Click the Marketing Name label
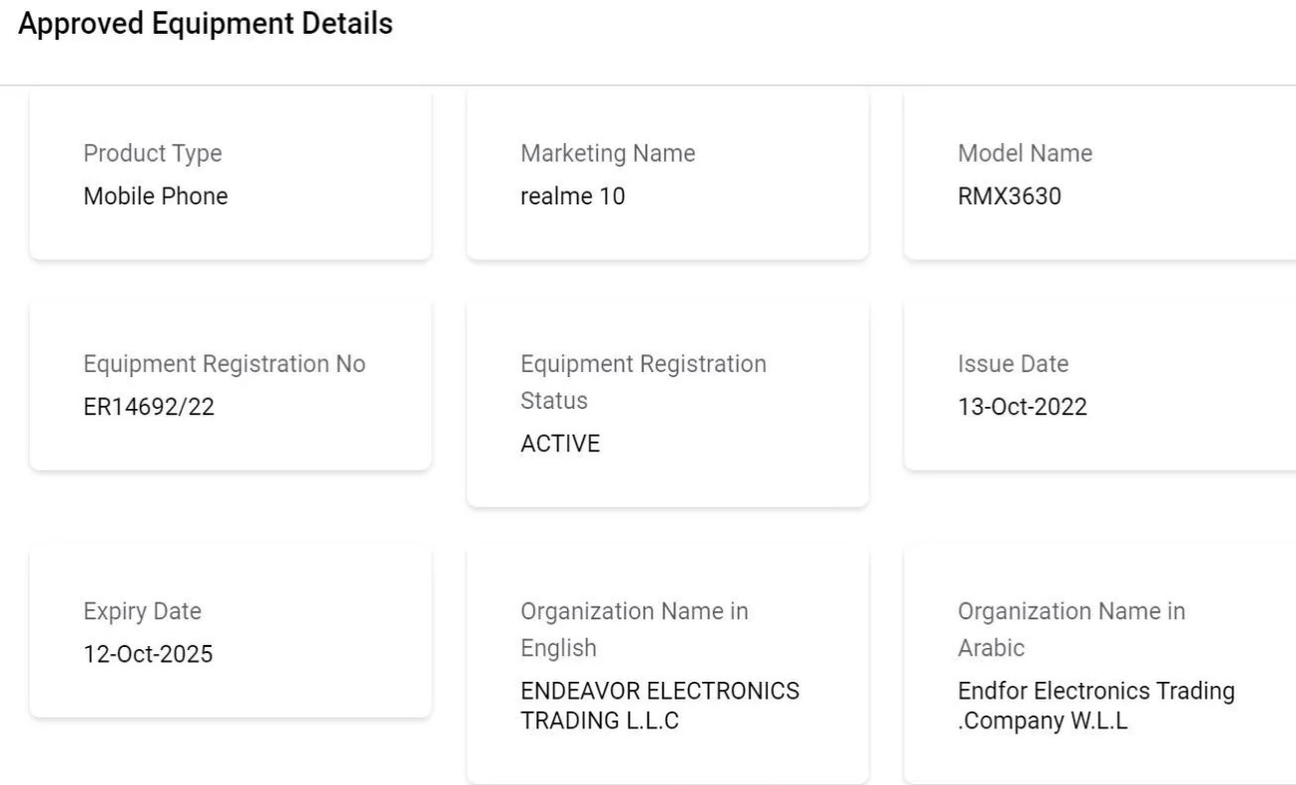 pos(608,154)
